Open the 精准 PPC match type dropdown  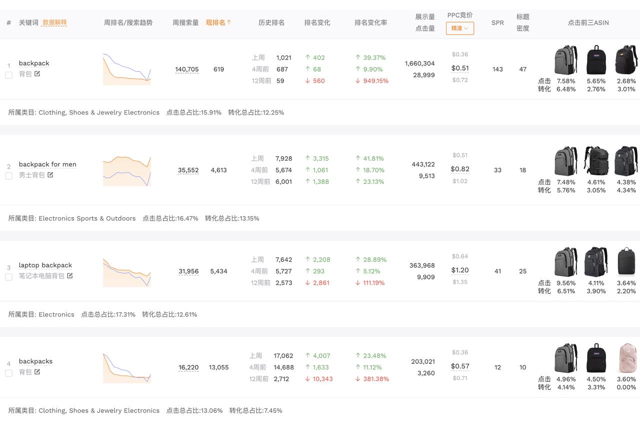459,29
